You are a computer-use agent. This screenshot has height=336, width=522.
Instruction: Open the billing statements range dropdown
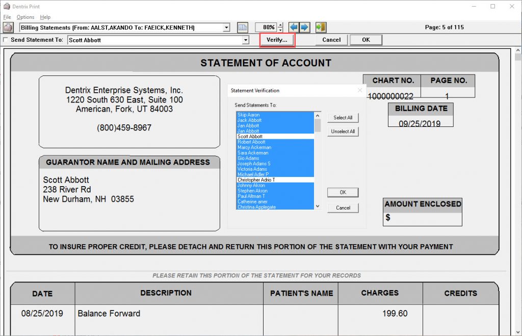(227, 27)
